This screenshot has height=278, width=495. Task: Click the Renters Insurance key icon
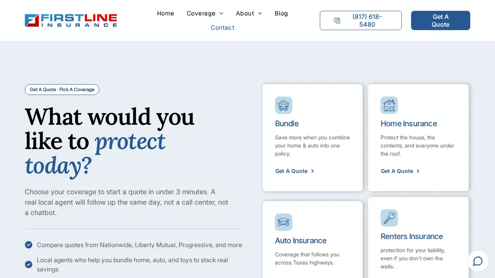(x=389, y=218)
